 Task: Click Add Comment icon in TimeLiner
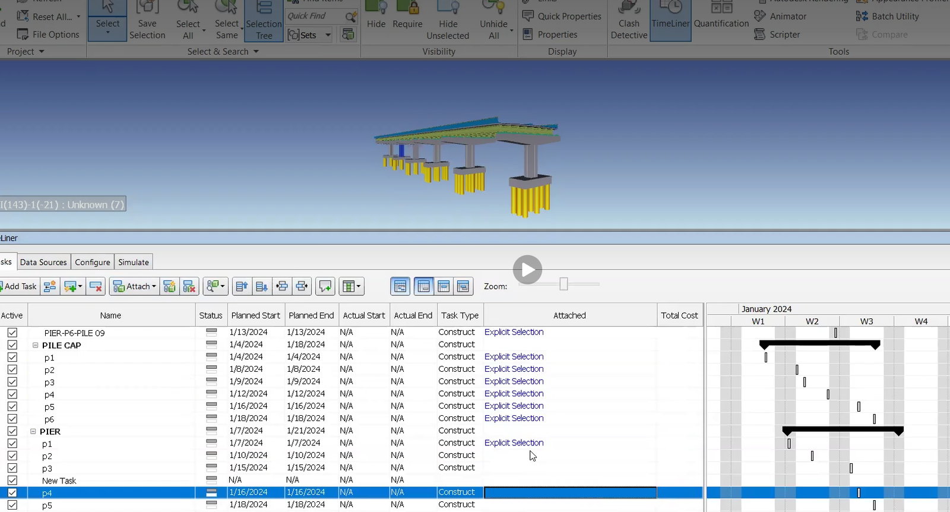(325, 286)
